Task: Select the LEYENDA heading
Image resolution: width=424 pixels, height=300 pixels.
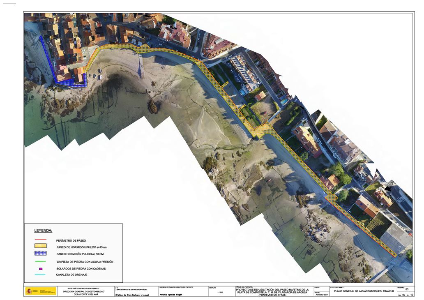Action: (x=43, y=231)
